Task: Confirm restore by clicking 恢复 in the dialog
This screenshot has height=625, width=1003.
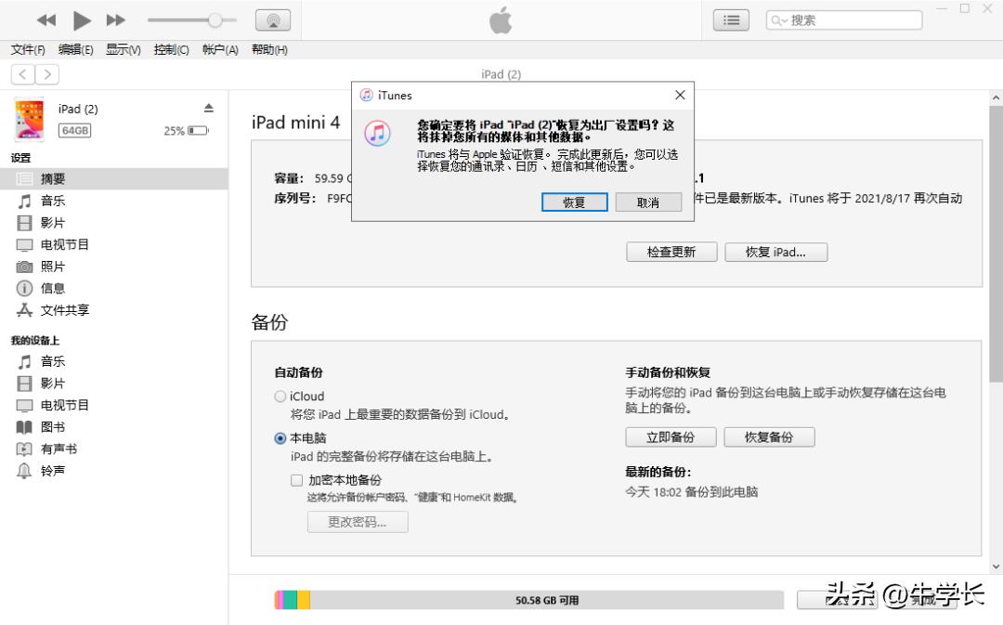Action: pos(574,202)
